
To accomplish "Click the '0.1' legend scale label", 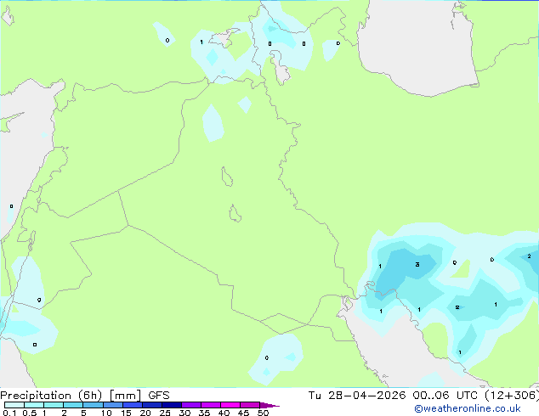I will tap(9, 413).
